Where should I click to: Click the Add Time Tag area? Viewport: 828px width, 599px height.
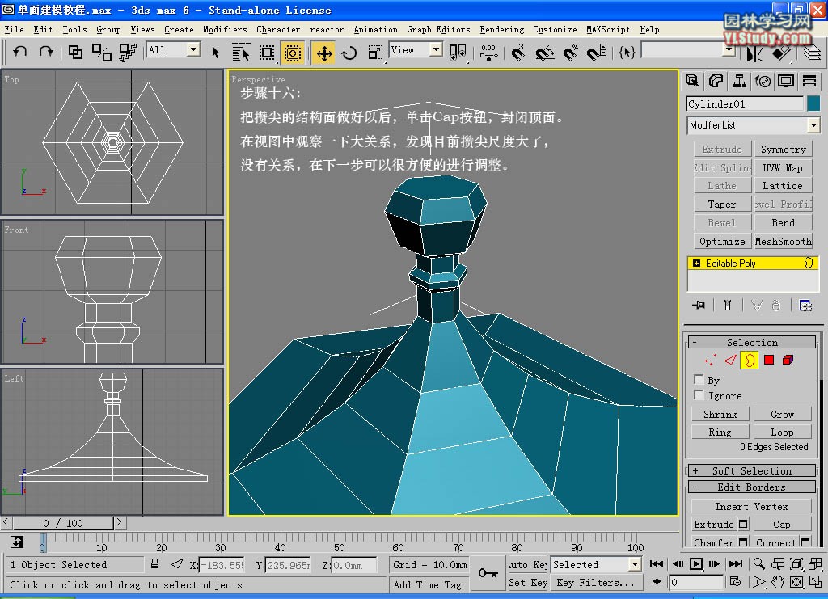pos(427,584)
